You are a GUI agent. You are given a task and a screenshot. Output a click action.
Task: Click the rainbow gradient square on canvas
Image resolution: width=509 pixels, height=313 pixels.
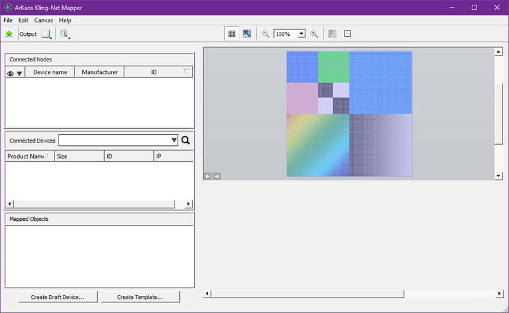coord(318,145)
